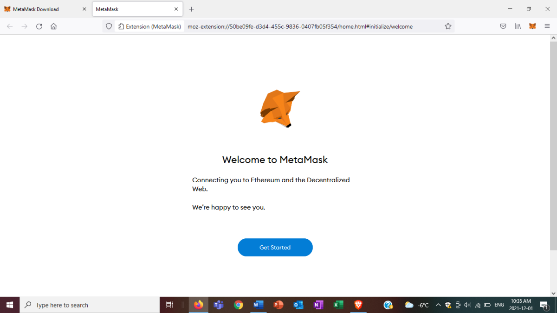Image resolution: width=557 pixels, height=313 pixels.
Task: Minimize the Firefox window
Action: tap(510, 9)
